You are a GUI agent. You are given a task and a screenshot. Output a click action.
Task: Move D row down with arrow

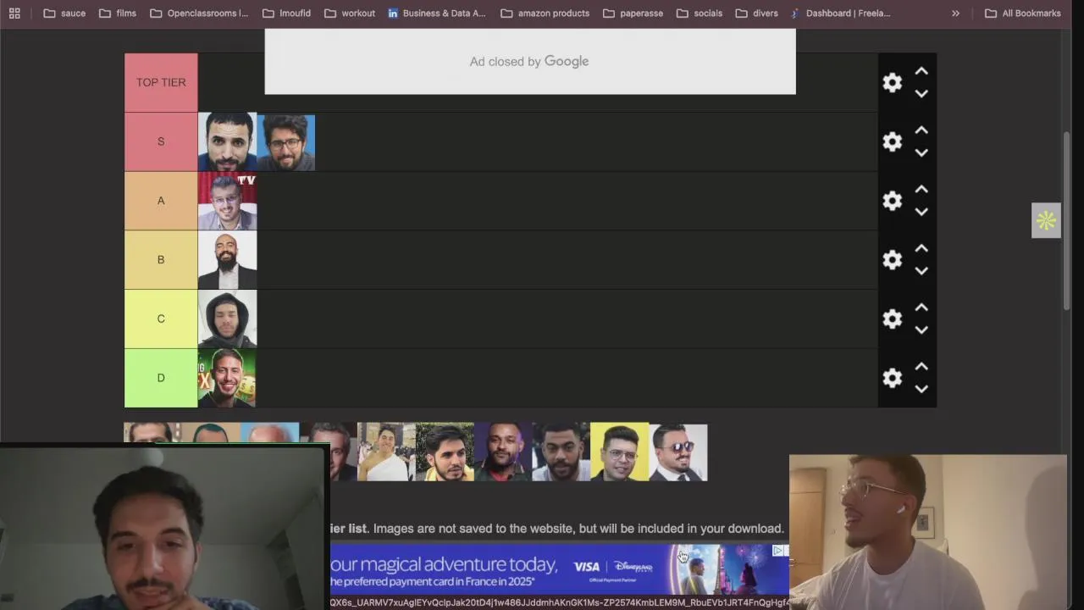point(921,389)
